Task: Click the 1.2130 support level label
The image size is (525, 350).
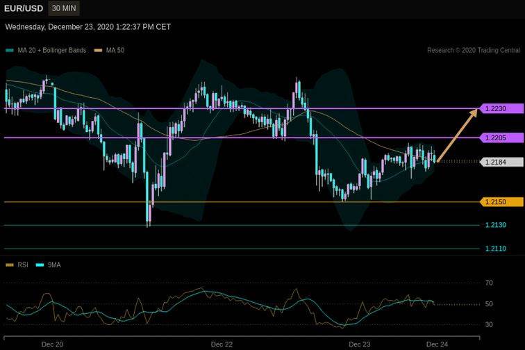Action: pos(496,225)
